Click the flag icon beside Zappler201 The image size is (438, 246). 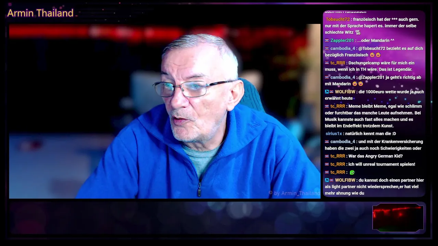tap(327, 40)
